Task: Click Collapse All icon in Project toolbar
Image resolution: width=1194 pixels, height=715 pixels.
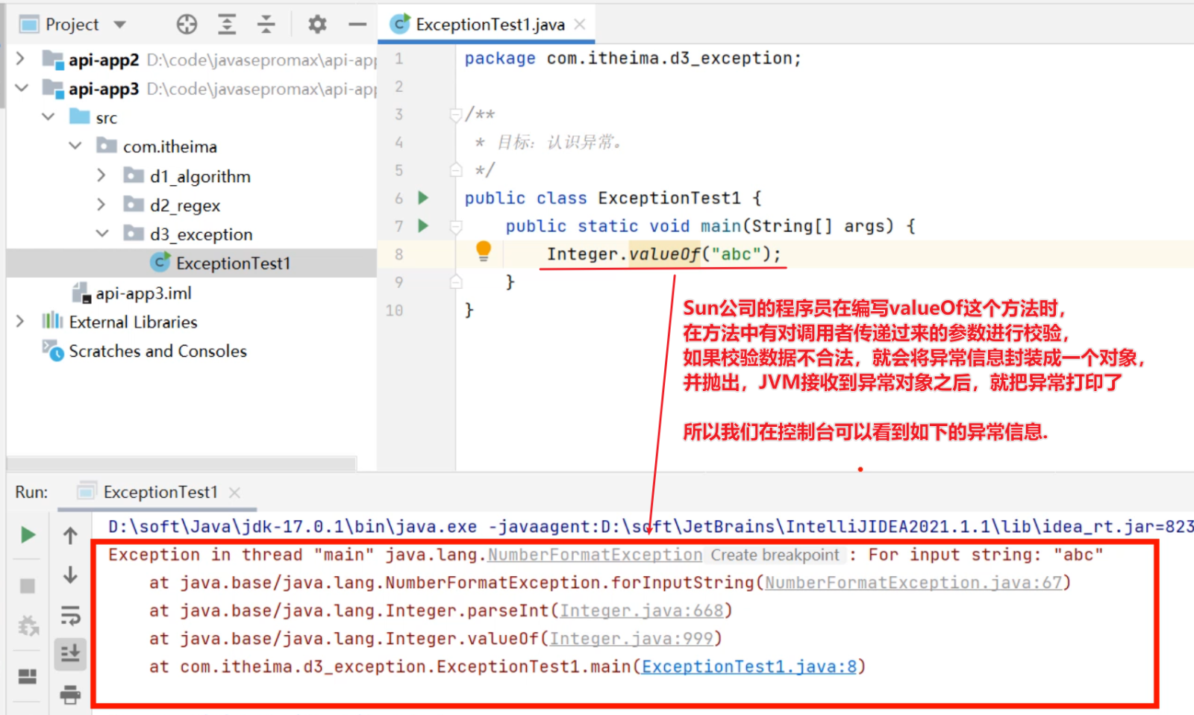Action: coord(266,25)
